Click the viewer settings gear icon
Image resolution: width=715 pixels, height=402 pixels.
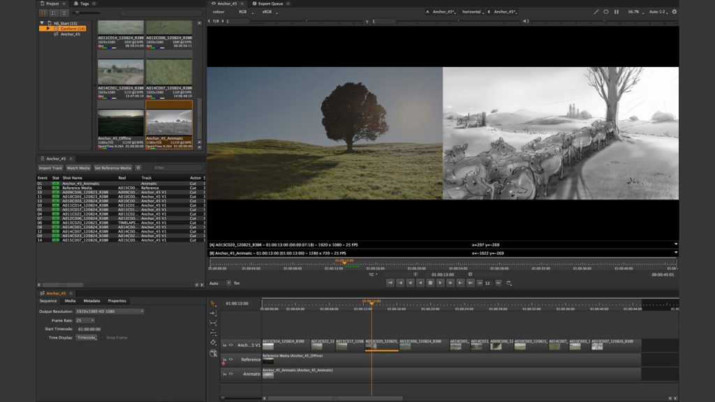coord(674,12)
